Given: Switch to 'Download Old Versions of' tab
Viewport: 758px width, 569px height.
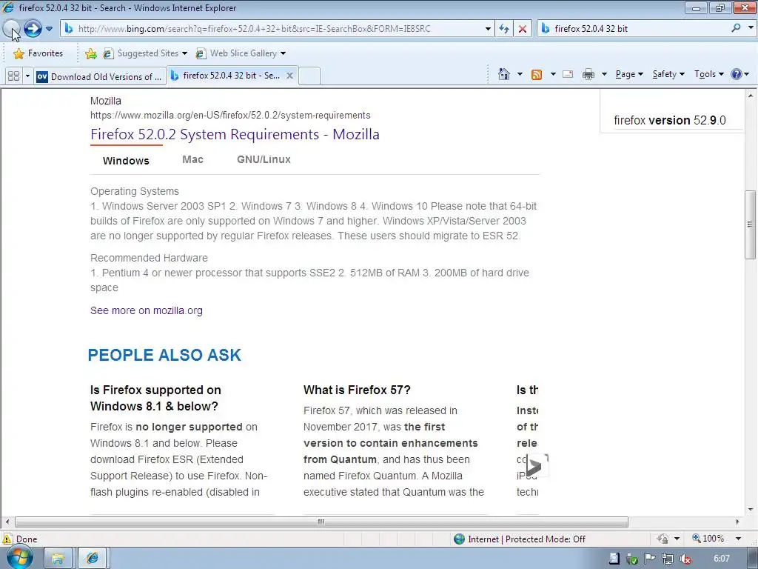Looking at the screenshot, I should tap(100, 76).
